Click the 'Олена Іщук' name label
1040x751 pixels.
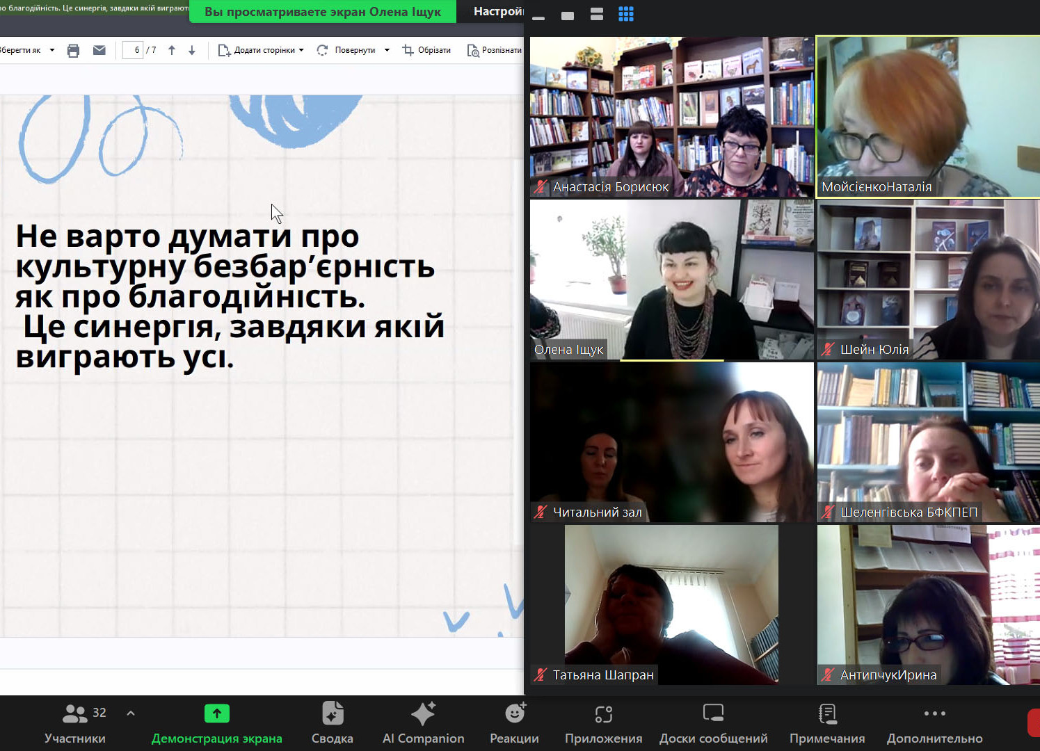click(569, 350)
